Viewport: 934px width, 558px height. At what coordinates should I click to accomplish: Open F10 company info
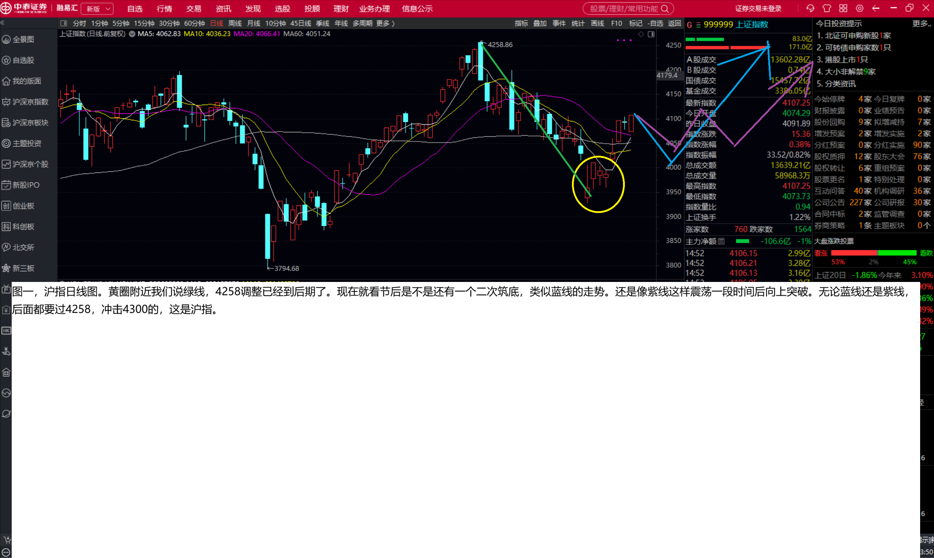pyautogui.click(x=616, y=23)
